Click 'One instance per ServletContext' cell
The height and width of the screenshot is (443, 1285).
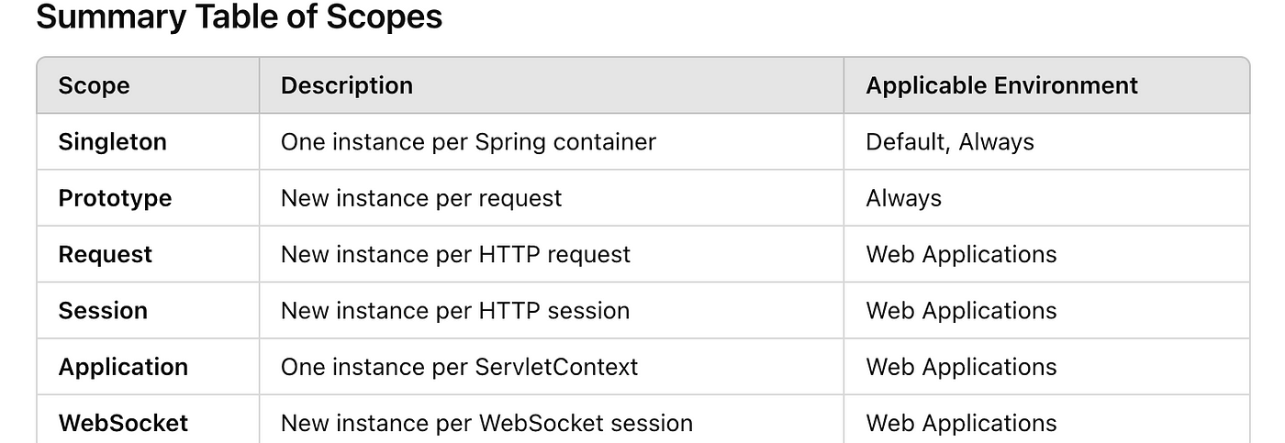[552, 367]
